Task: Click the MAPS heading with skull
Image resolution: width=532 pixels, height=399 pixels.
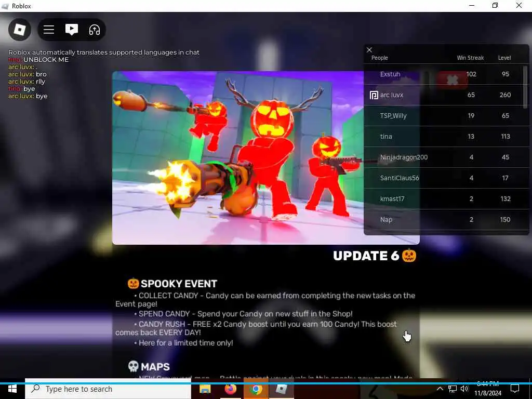Action: tap(149, 367)
